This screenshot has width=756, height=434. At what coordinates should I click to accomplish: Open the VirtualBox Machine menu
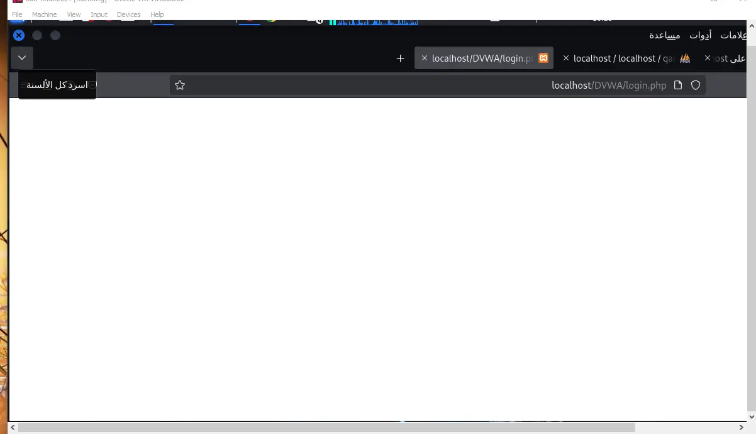pos(44,14)
